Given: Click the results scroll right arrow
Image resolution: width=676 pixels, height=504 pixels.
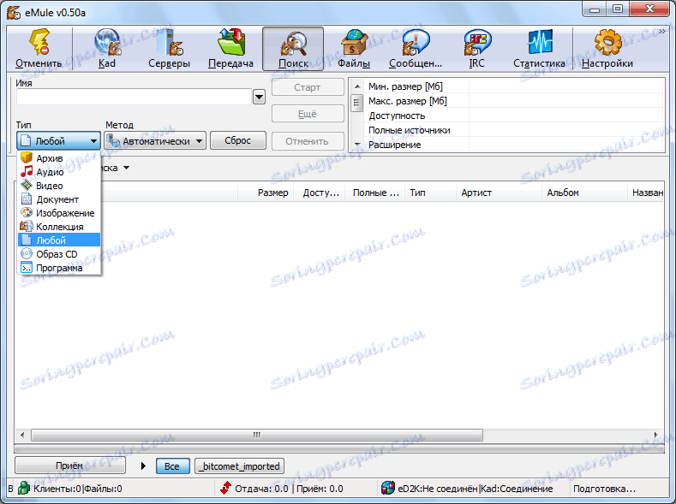Looking at the screenshot, I should point(656,435).
